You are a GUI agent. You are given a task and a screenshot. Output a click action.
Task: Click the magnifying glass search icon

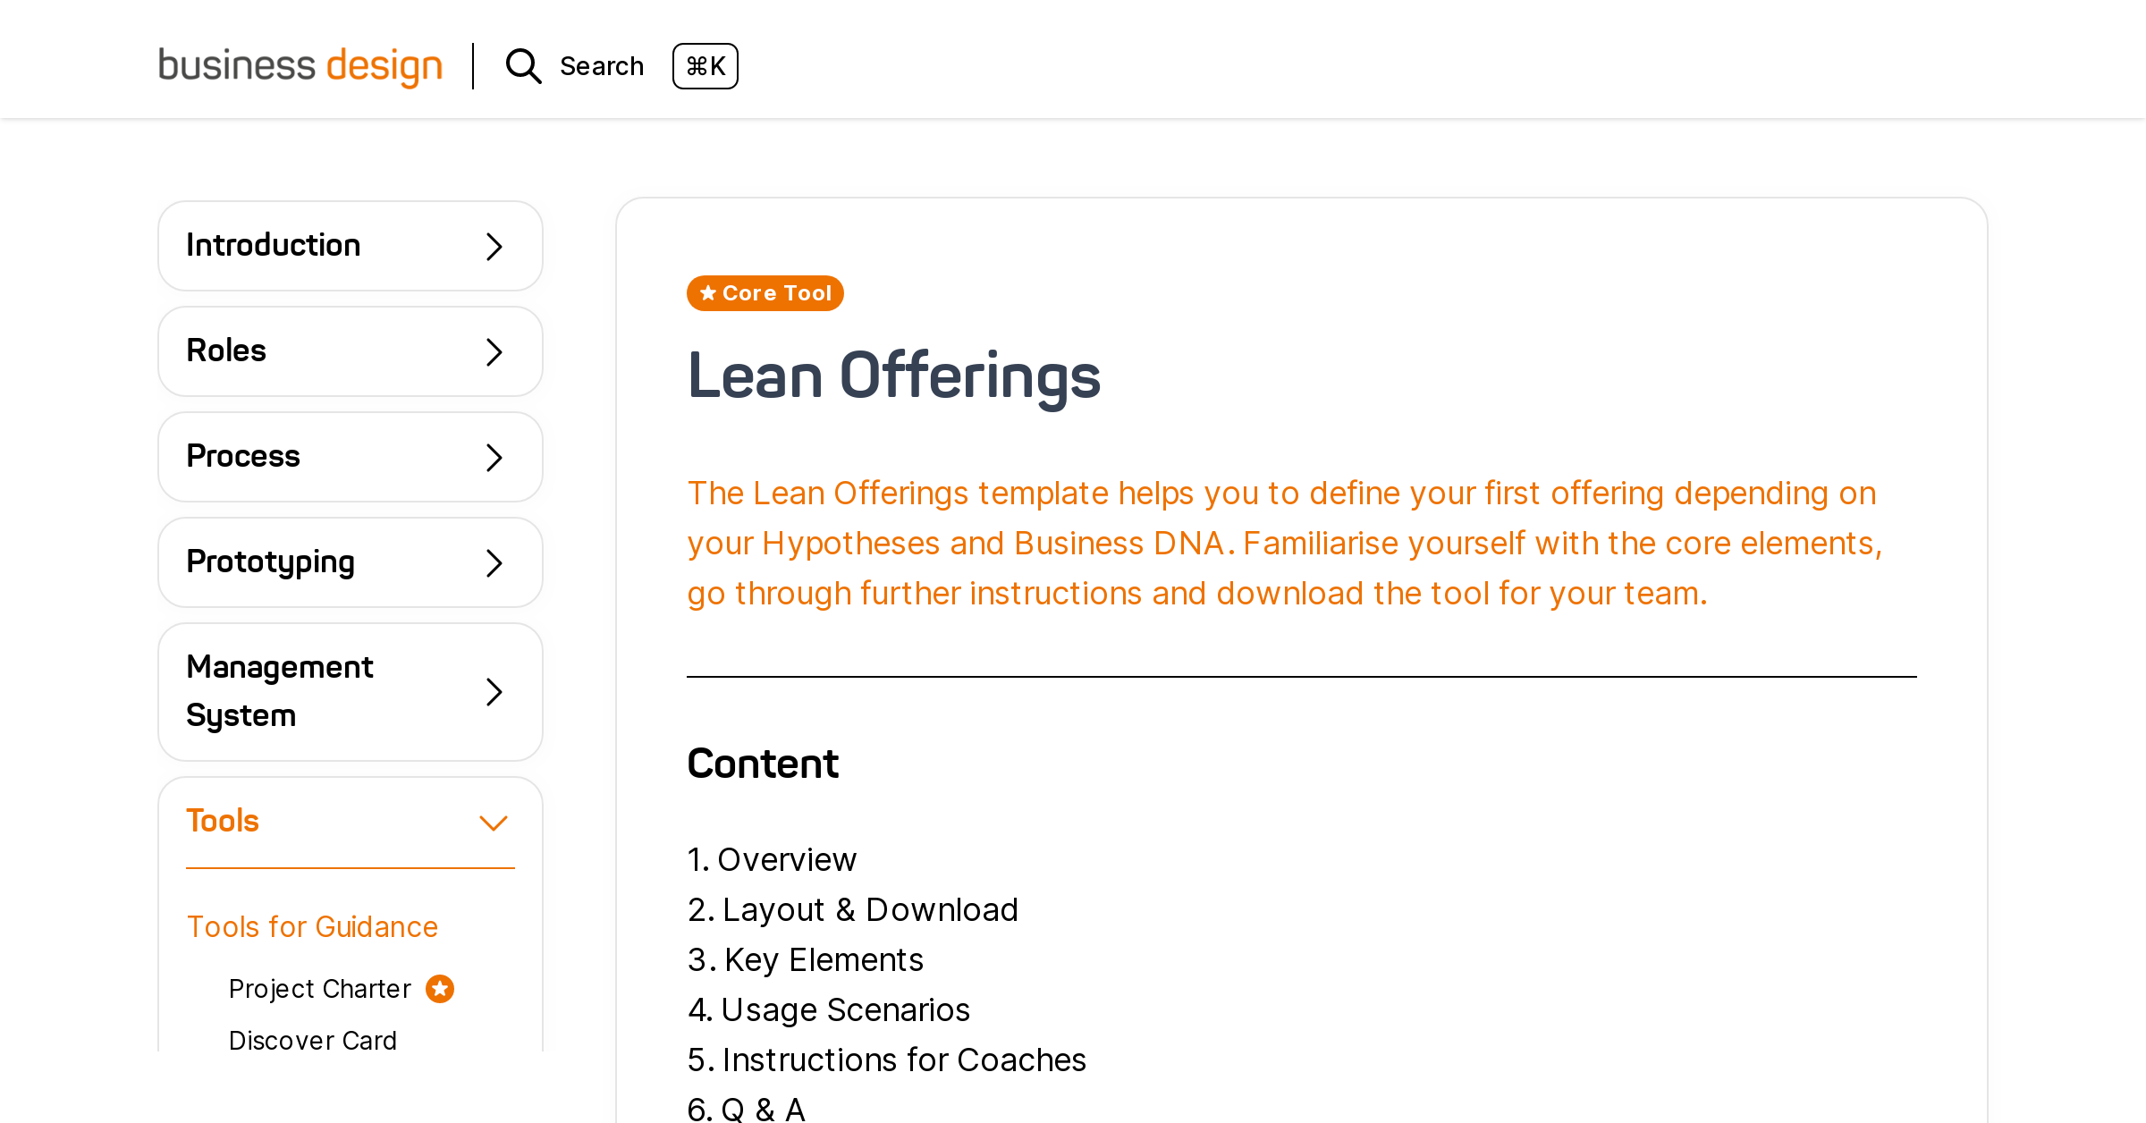[523, 66]
